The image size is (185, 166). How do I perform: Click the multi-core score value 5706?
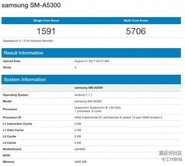(136, 31)
